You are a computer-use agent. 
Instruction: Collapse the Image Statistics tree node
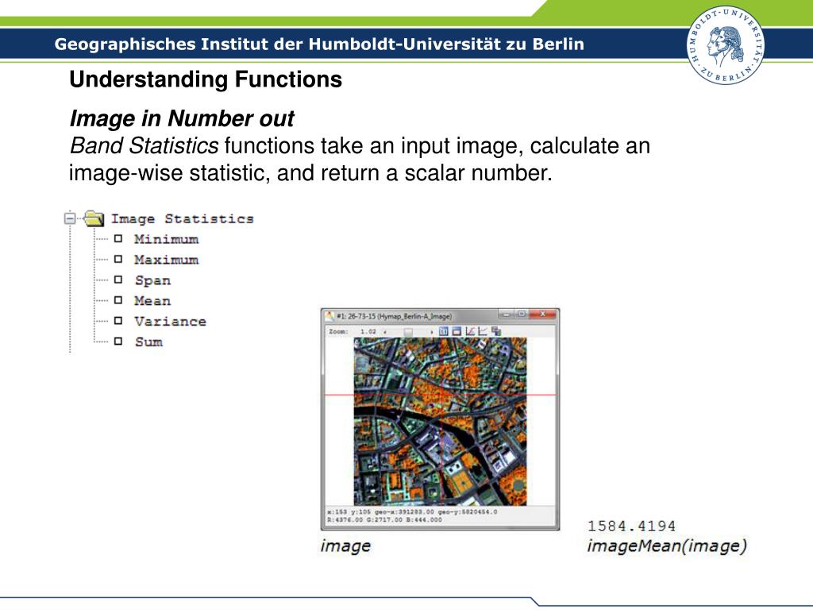coord(70,218)
